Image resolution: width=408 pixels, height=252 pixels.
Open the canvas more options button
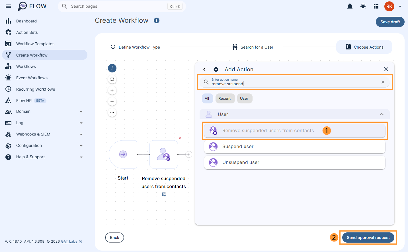112,113
